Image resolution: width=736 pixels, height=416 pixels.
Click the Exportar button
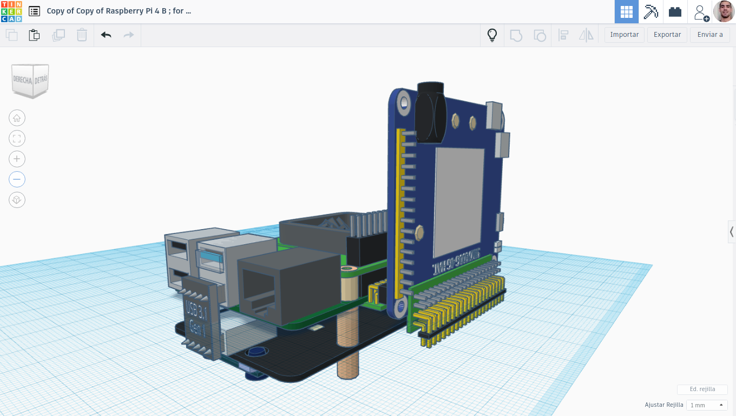click(667, 35)
